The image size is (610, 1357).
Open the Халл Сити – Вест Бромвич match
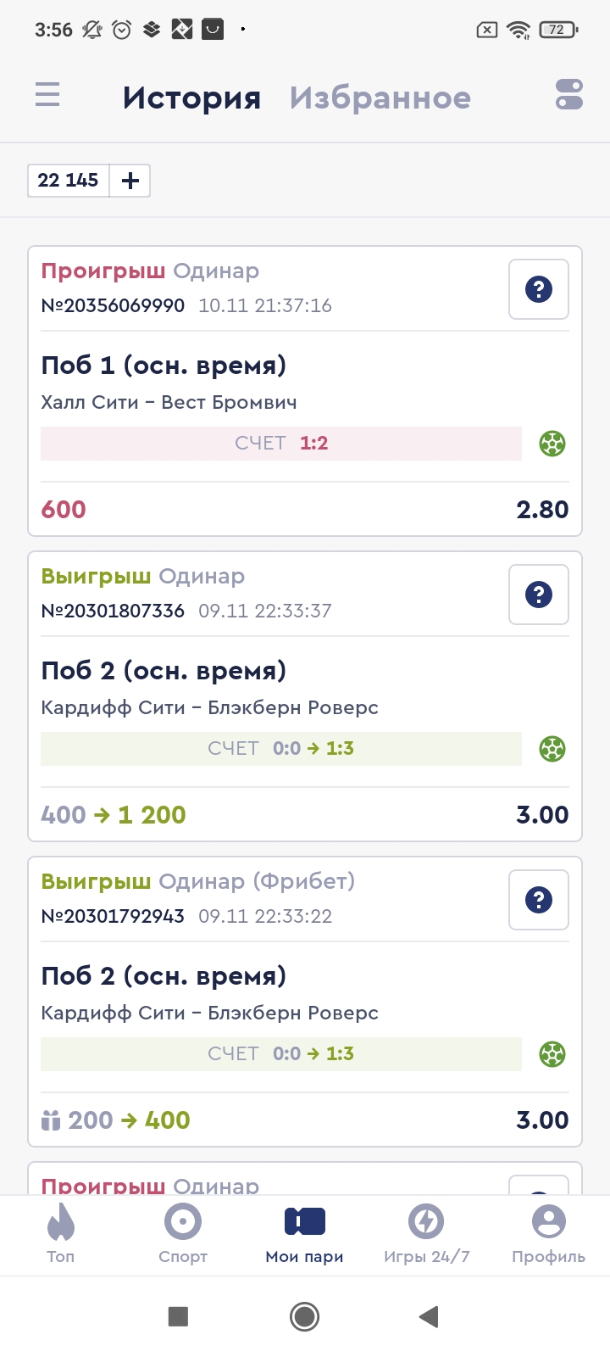[169, 403]
